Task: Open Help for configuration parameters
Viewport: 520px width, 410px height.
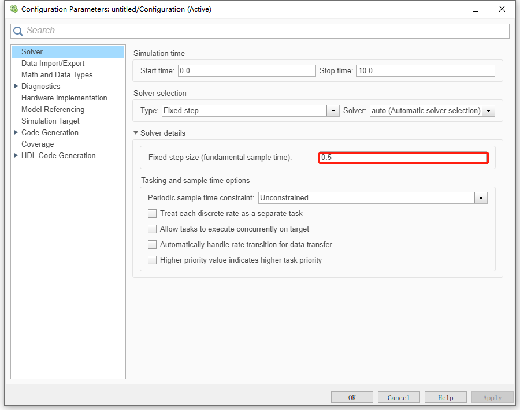Action: click(x=445, y=397)
